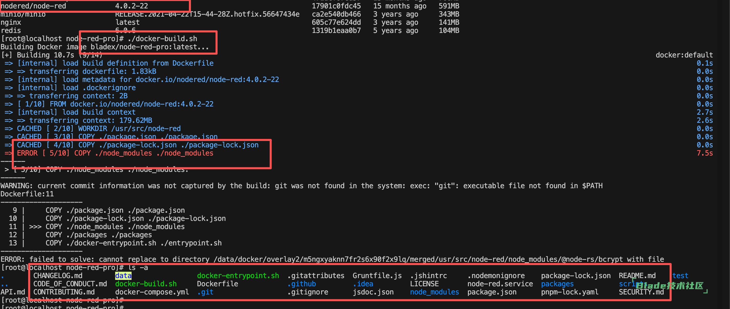Click the WARNING git not found message
The image size is (730, 309).
301,186
